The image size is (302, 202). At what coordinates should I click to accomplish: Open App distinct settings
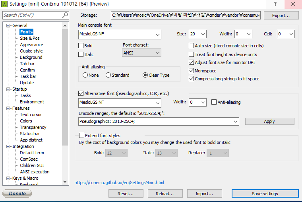[x=31, y=140]
